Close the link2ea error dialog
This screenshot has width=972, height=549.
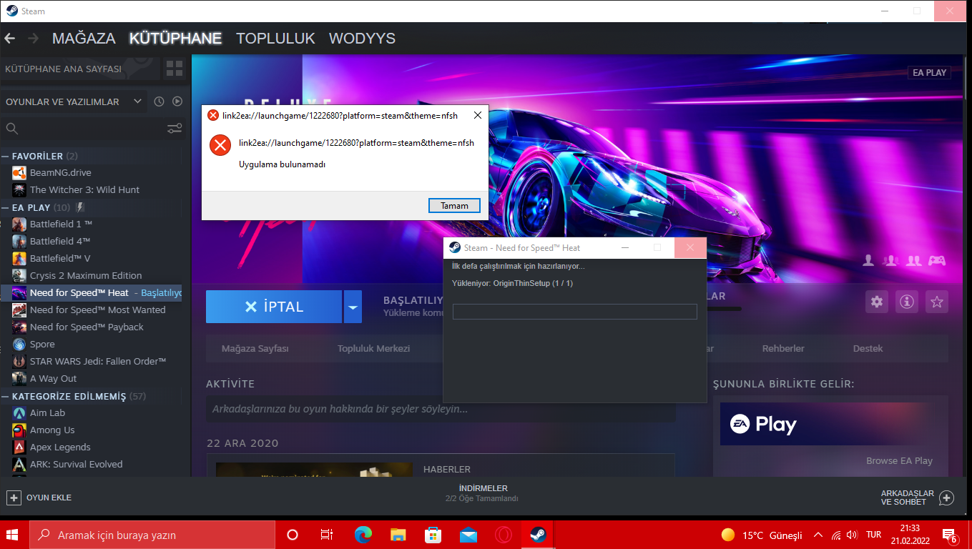tap(478, 115)
